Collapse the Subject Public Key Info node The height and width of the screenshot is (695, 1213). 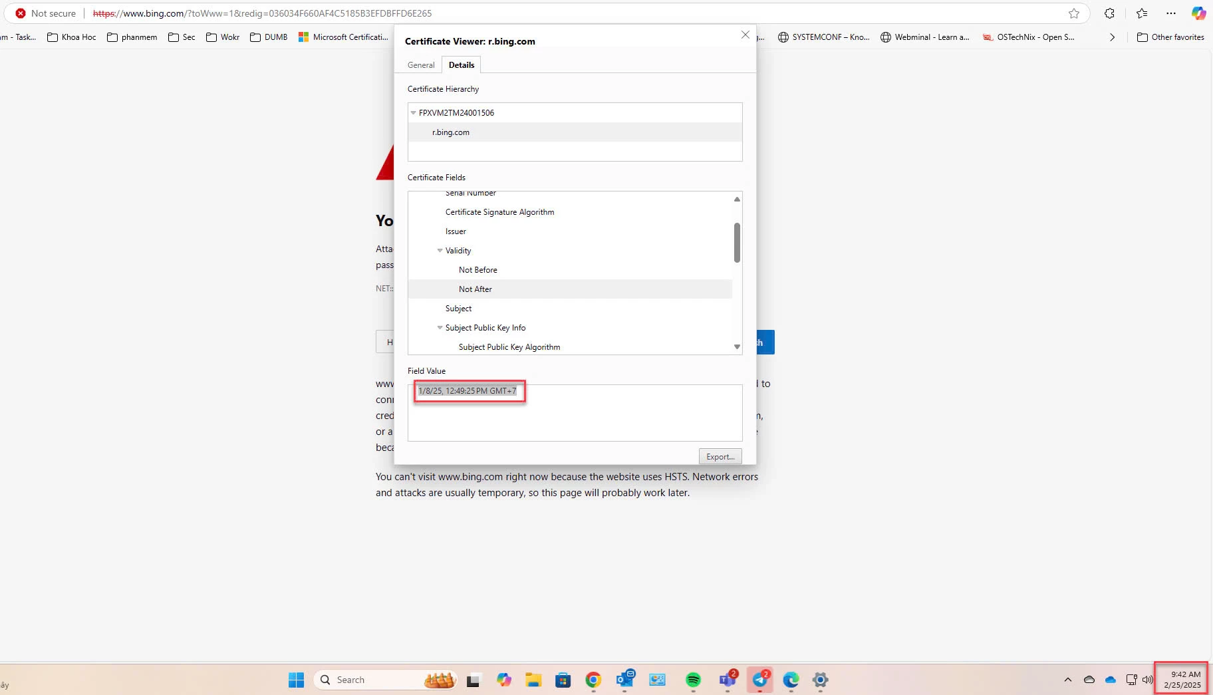point(440,328)
